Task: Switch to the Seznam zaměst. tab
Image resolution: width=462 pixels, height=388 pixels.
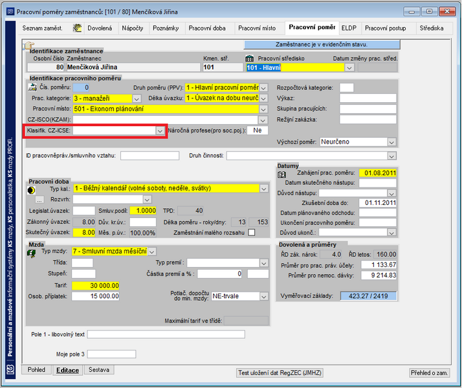Action: [x=43, y=28]
